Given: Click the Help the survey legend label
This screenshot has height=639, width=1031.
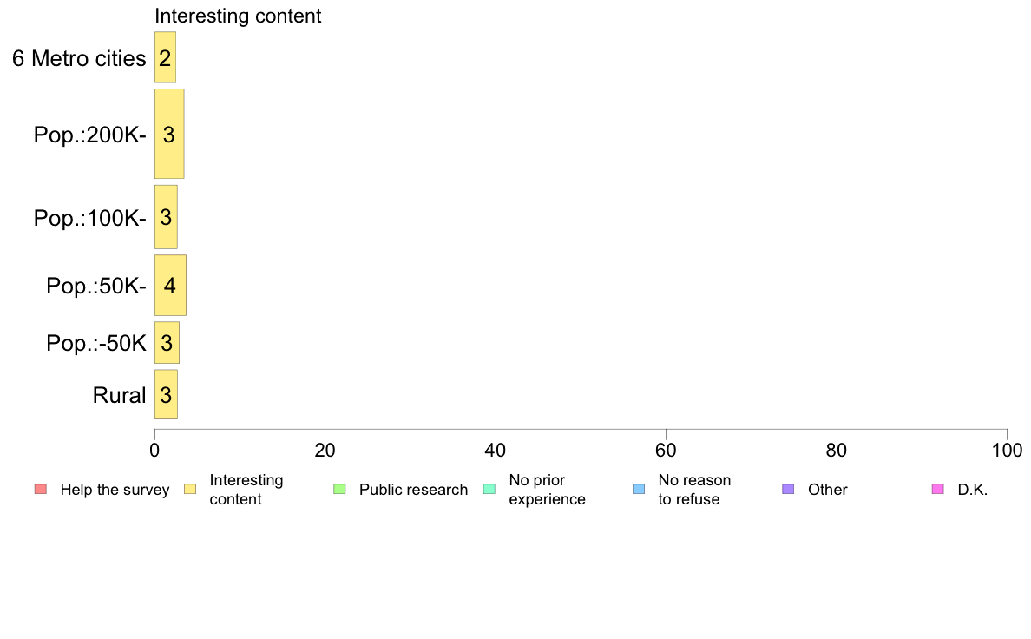Looking at the screenshot, I should click(115, 490).
